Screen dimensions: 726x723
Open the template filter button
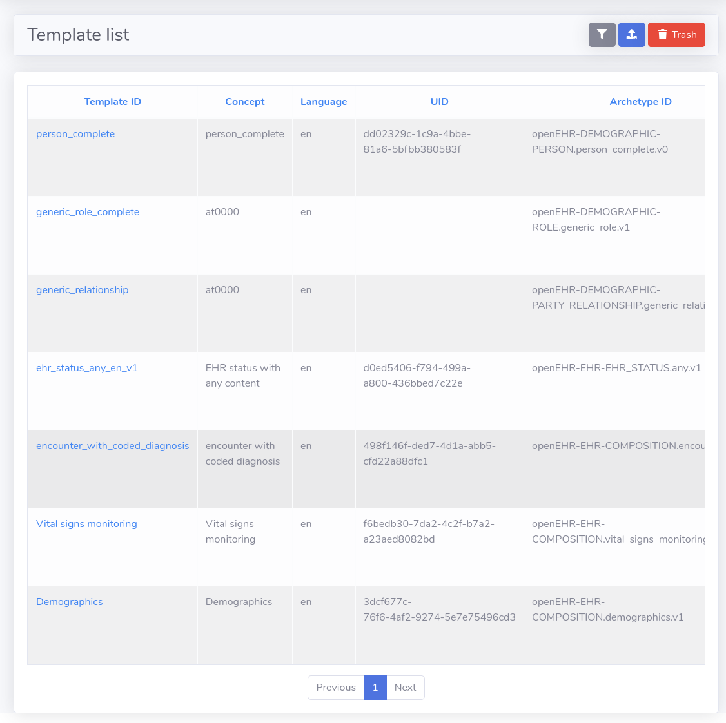pyautogui.click(x=602, y=35)
